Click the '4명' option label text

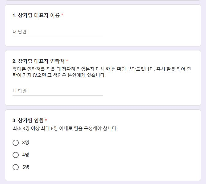coord(26,155)
